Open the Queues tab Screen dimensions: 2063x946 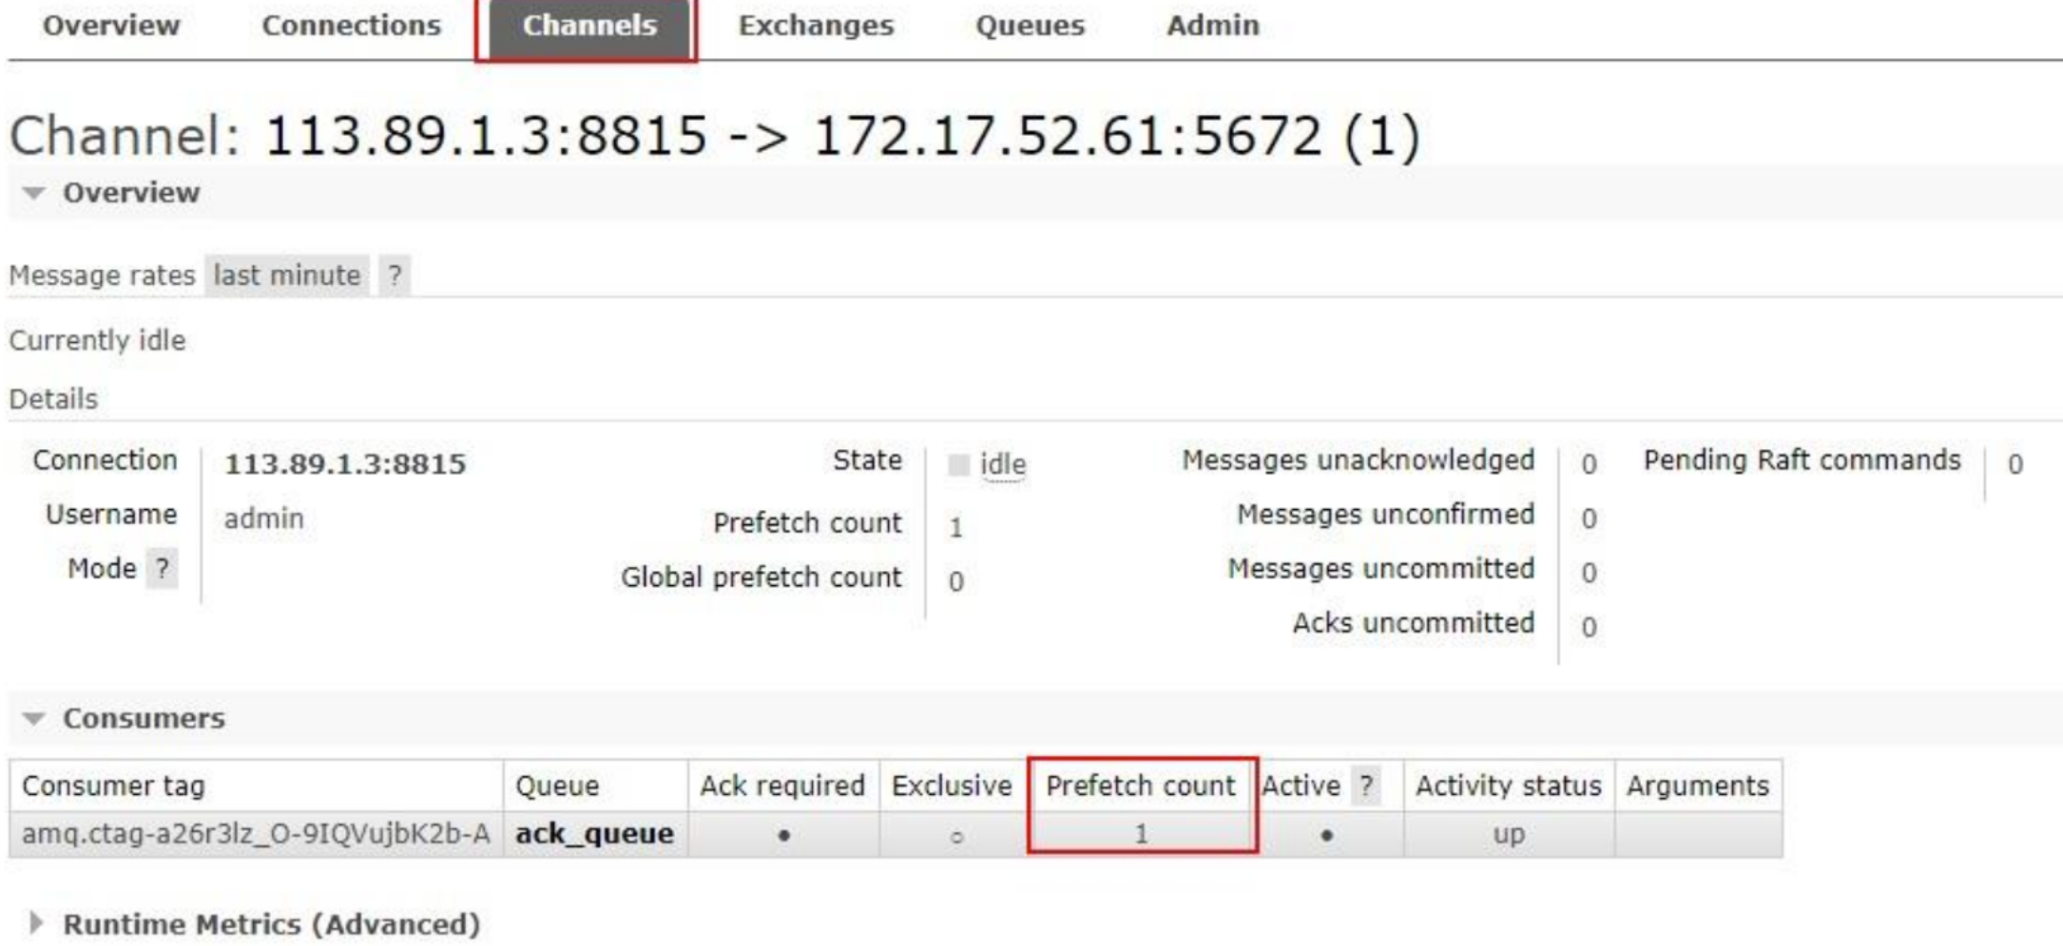click(x=1030, y=26)
